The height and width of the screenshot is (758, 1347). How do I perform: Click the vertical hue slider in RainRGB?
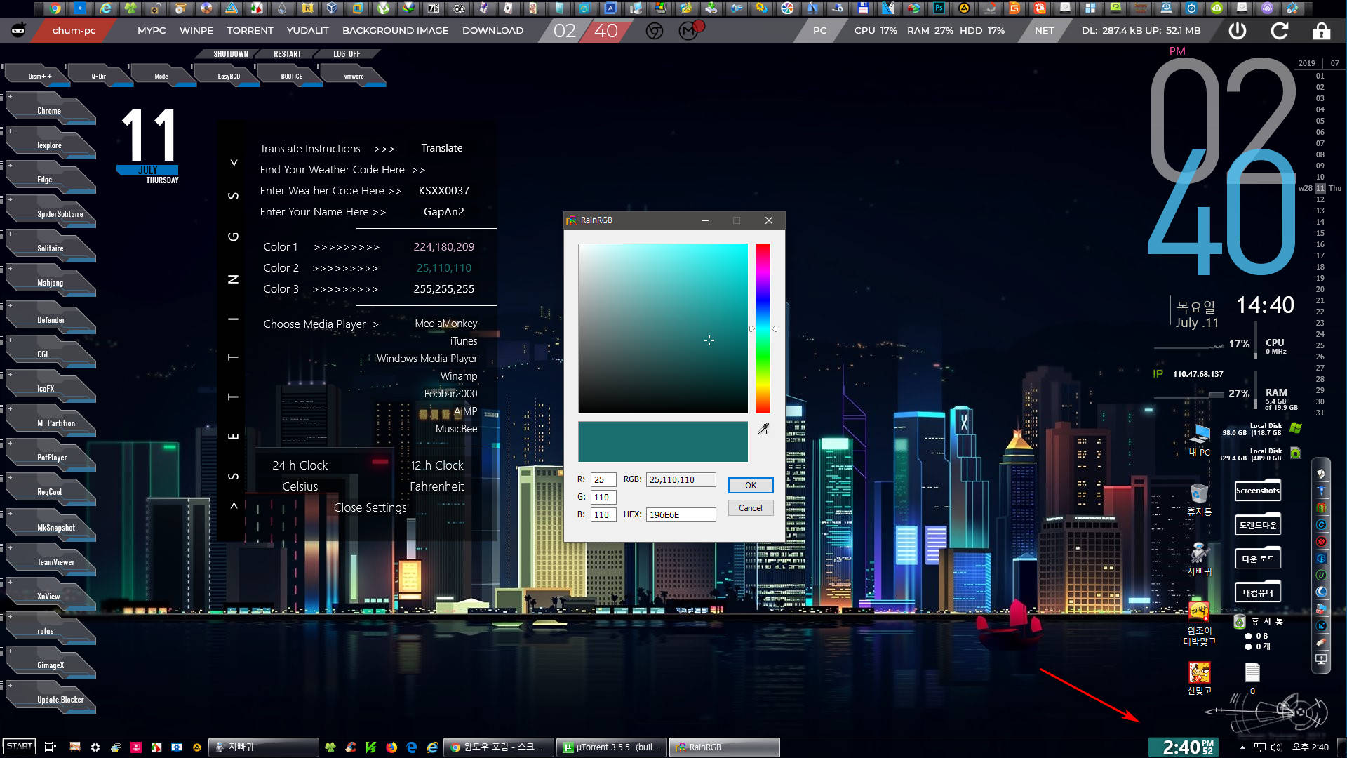(763, 328)
